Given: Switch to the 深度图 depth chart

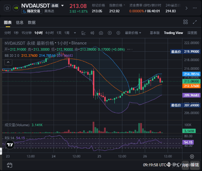Looking at the screenshot, I should tap(192, 33).
